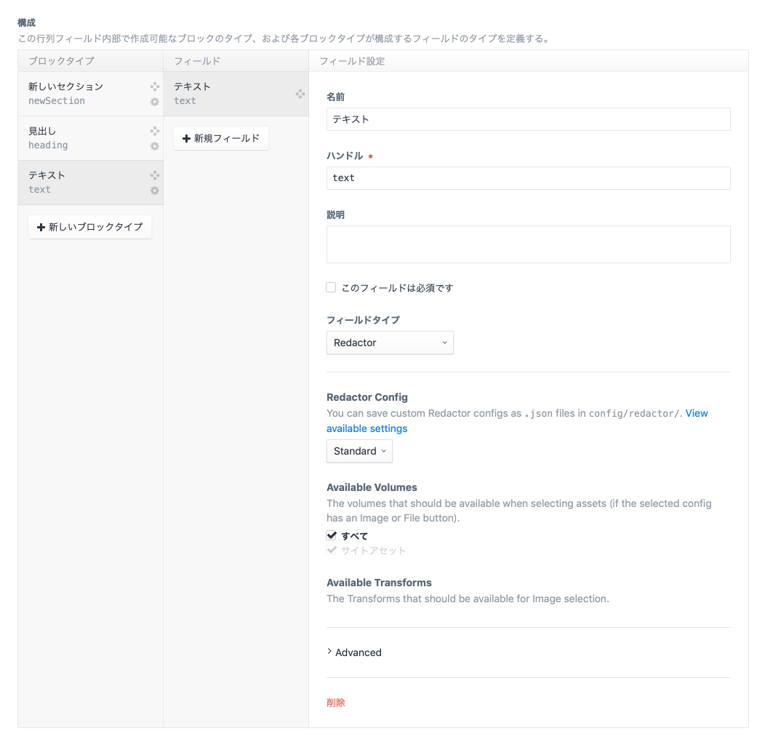This screenshot has width=765, height=747.
Task: Click the drag handle of テキスト block type
Action: click(153, 175)
